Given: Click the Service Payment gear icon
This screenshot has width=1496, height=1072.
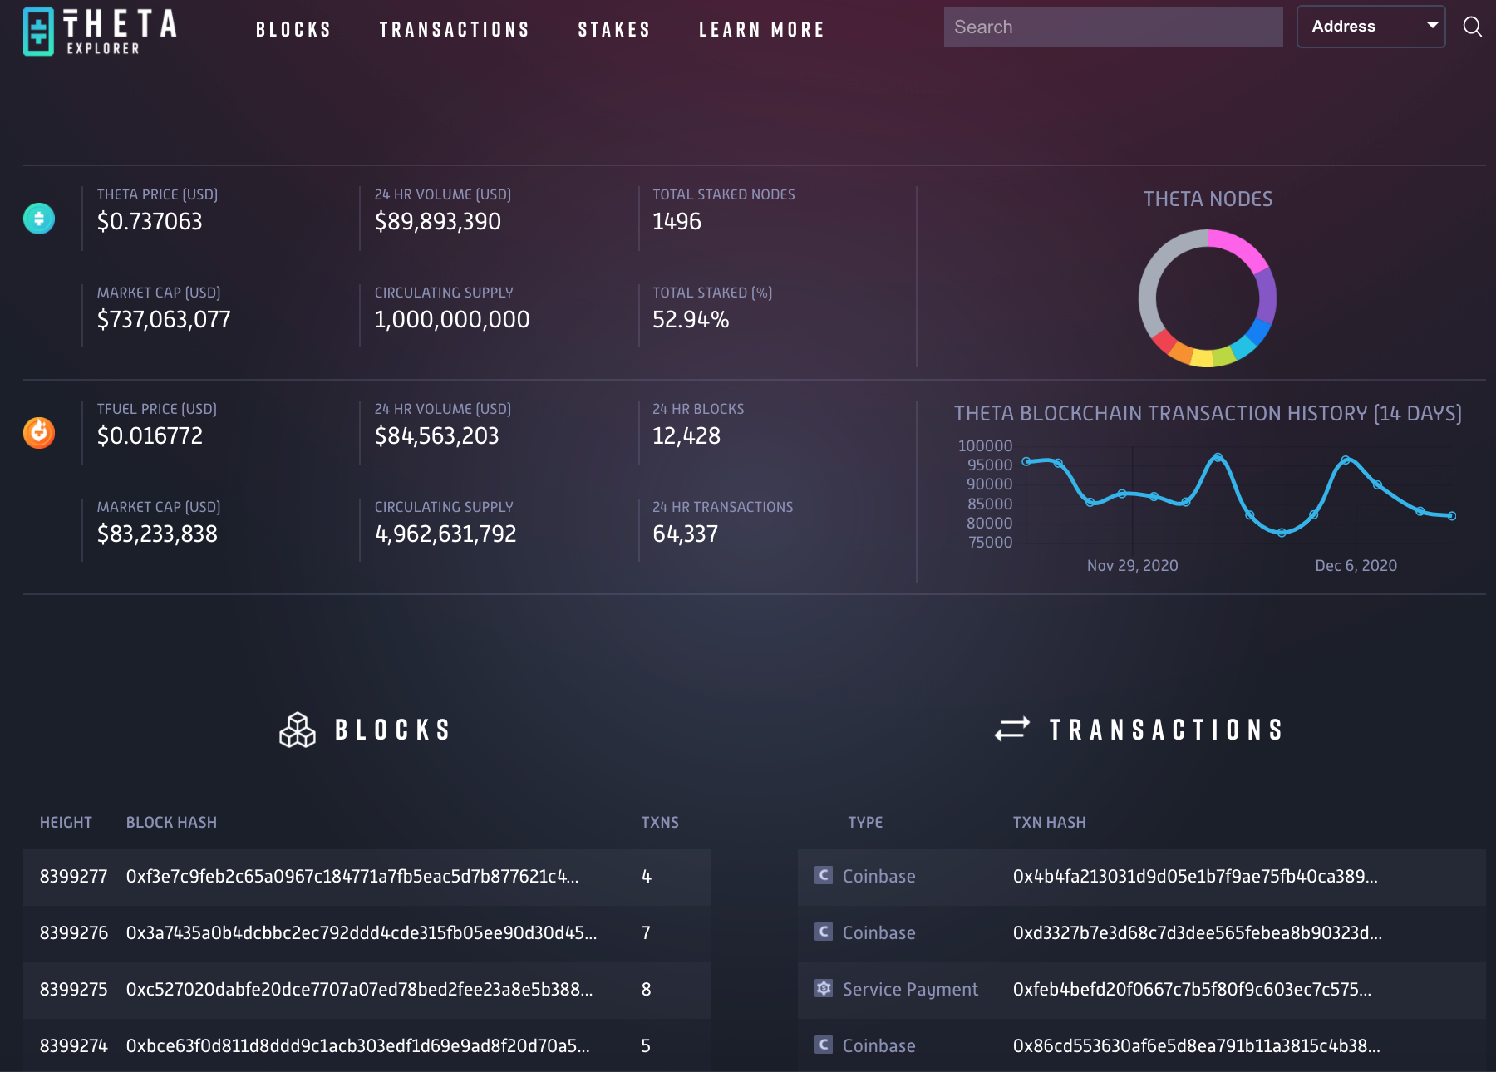Looking at the screenshot, I should point(823,988).
